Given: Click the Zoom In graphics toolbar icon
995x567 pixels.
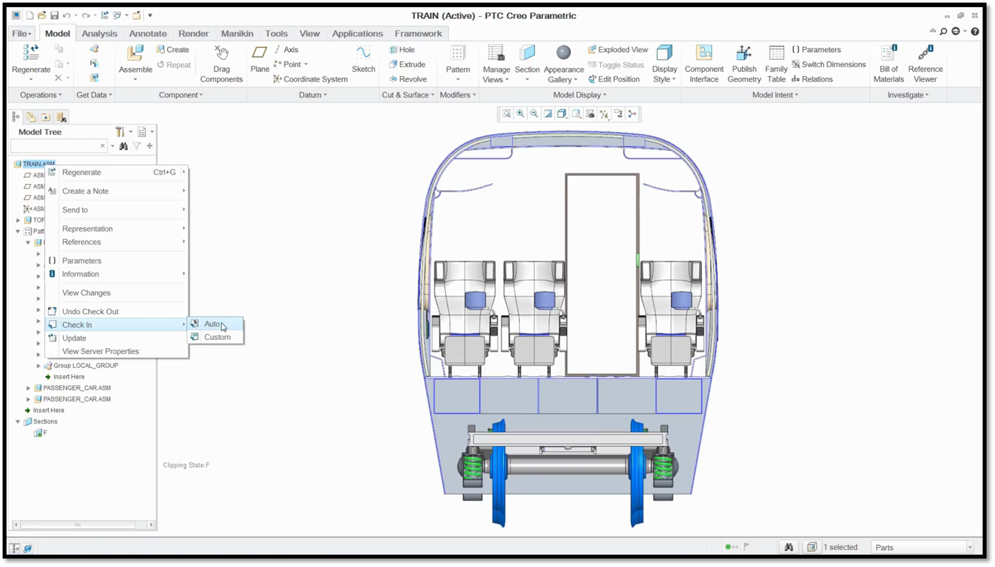Looking at the screenshot, I should (x=521, y=114).
